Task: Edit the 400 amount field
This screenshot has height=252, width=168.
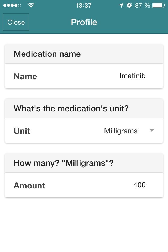Action: coord(139,185)
